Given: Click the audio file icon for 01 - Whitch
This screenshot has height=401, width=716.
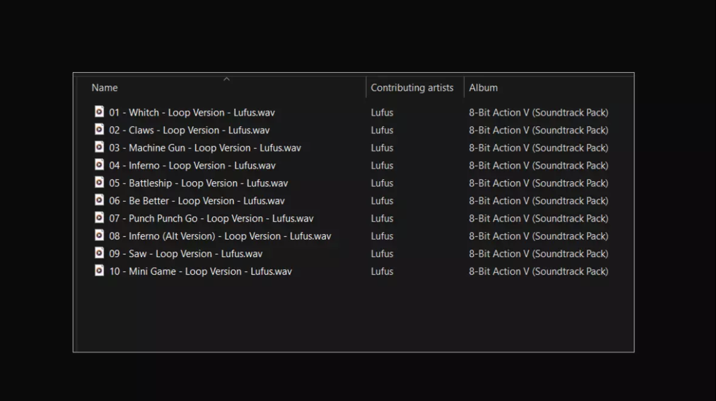Looking at the screenshot, I should (x=99, y=111).
